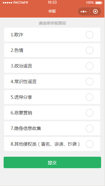Mark the 5.诱导分享 radio button
The width and height of the screenshot is (105, 186).
(x=89, y=97)
